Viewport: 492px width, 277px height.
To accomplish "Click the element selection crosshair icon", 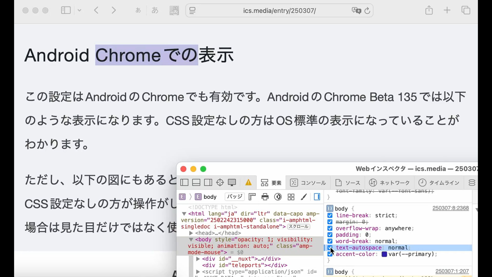I will [220, 182].
